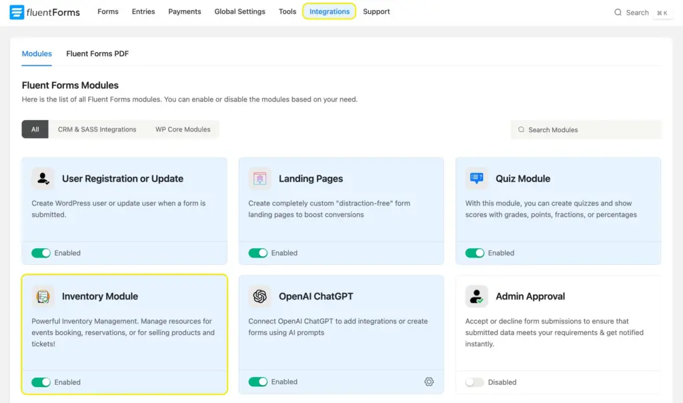Select the All filter button

35,129
